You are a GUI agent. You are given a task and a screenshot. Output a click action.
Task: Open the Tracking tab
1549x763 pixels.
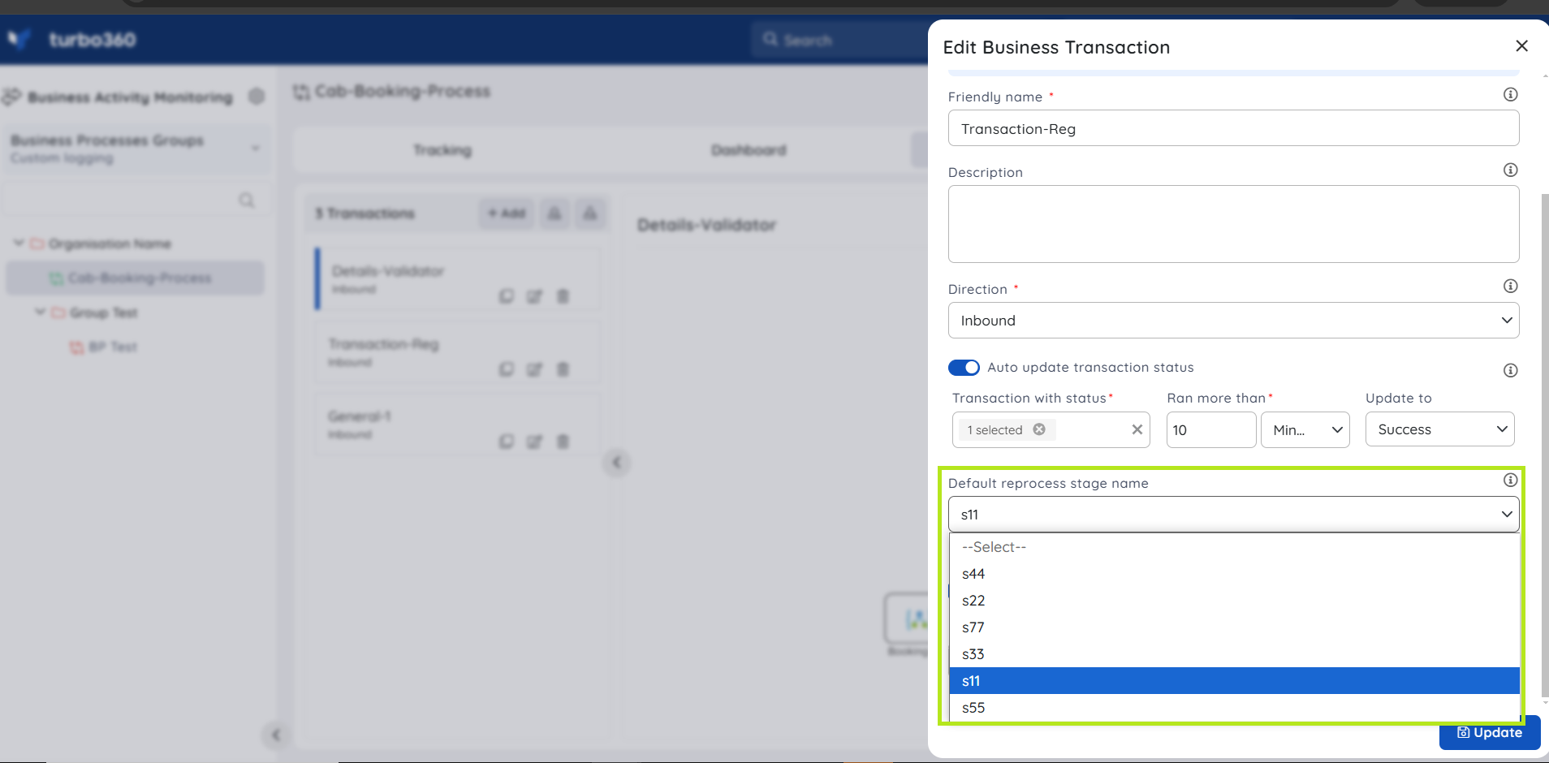pos(442,150)
